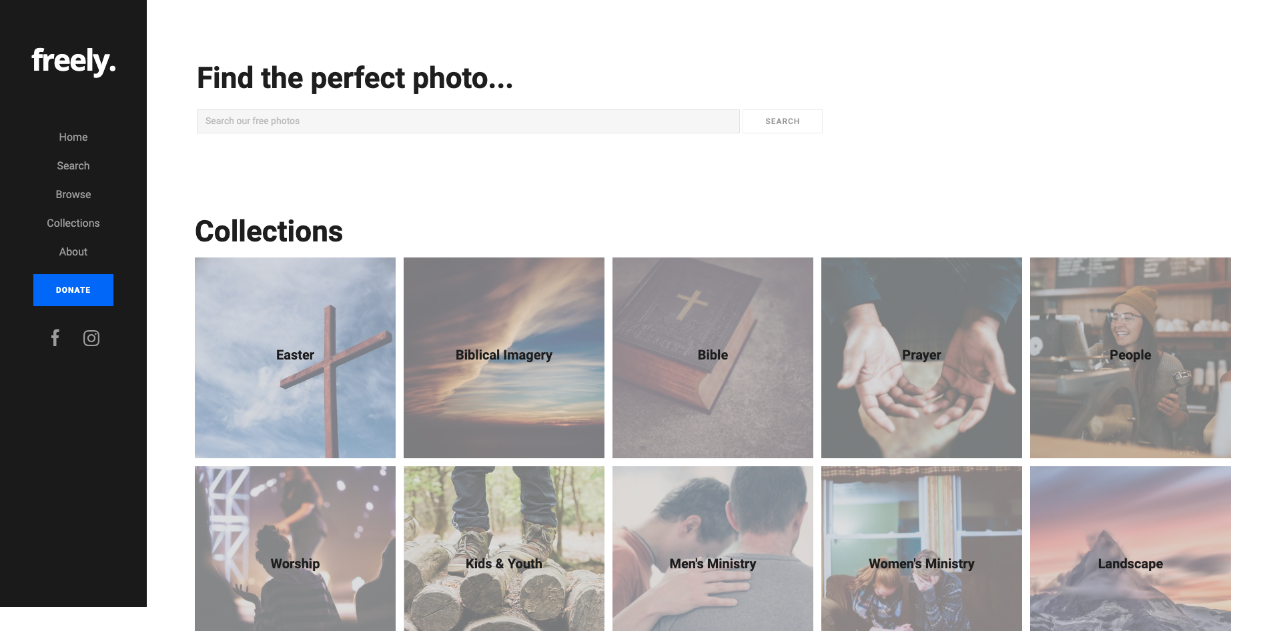Open the Men's Ministry collection
1281x631 pixels.
[713, 549]
